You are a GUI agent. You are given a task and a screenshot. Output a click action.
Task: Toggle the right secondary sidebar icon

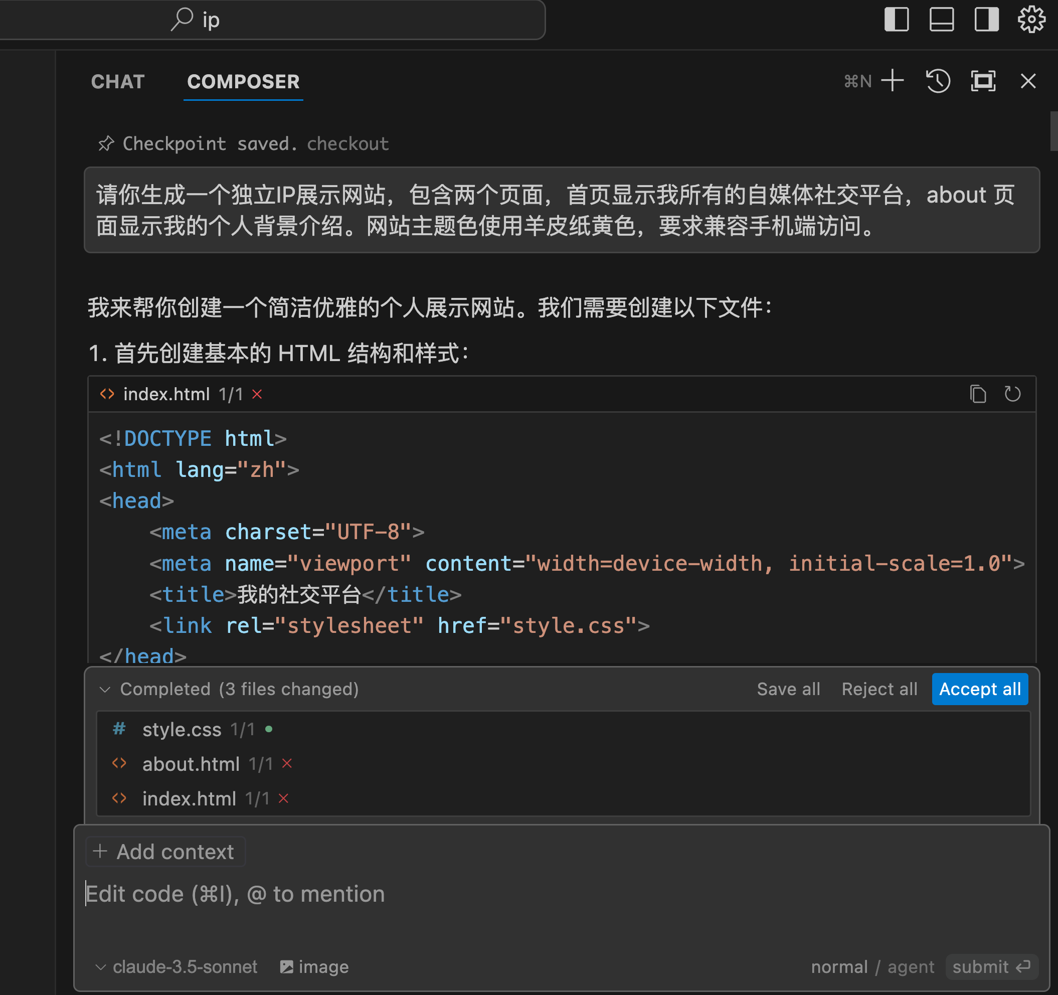(x=986, y=20)
